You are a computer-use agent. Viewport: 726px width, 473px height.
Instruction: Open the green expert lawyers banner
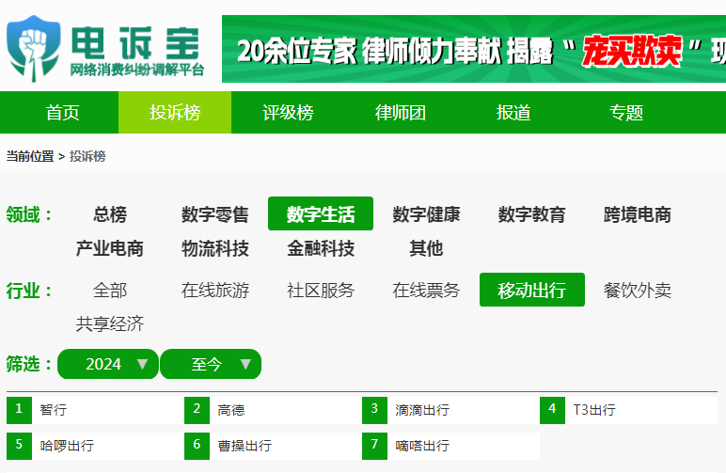[474, 49]
